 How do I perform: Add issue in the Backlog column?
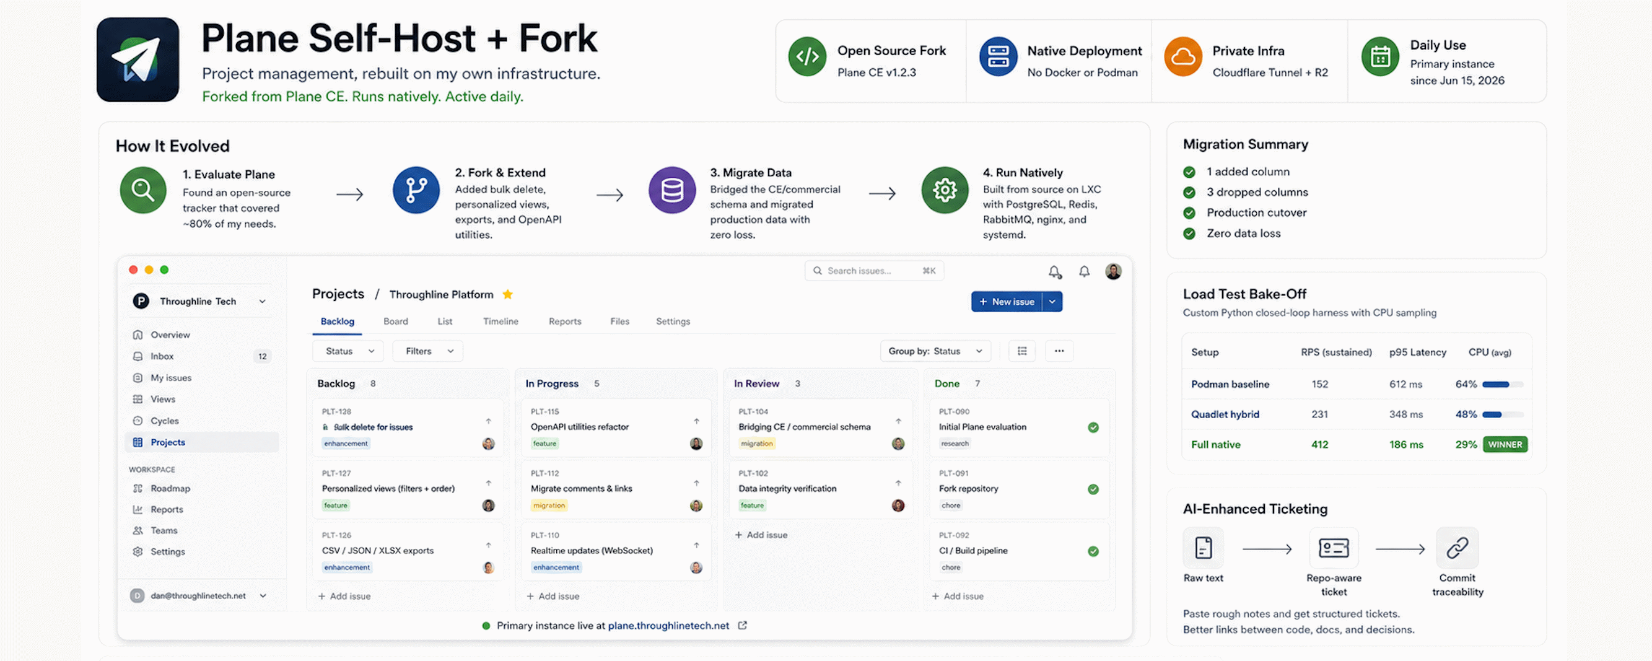pos(344,596)
